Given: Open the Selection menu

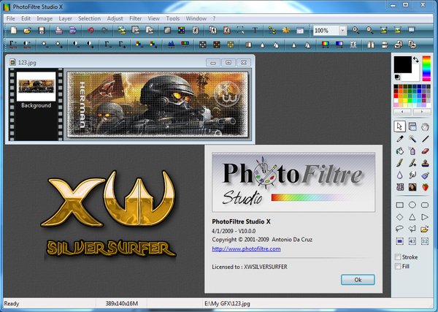Looking at the screenshot, I should 89,18.
